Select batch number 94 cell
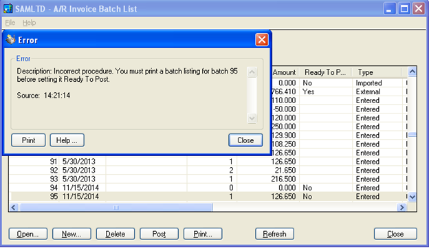Image resolution: width=429 pixels, height=249 pixels. 34,188
